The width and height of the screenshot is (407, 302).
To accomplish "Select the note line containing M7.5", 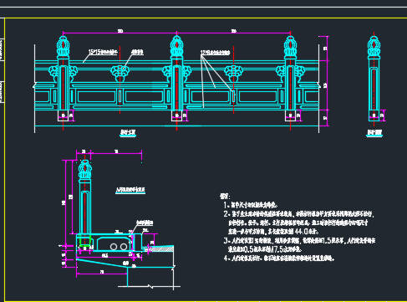I will (x=265, y=249).
